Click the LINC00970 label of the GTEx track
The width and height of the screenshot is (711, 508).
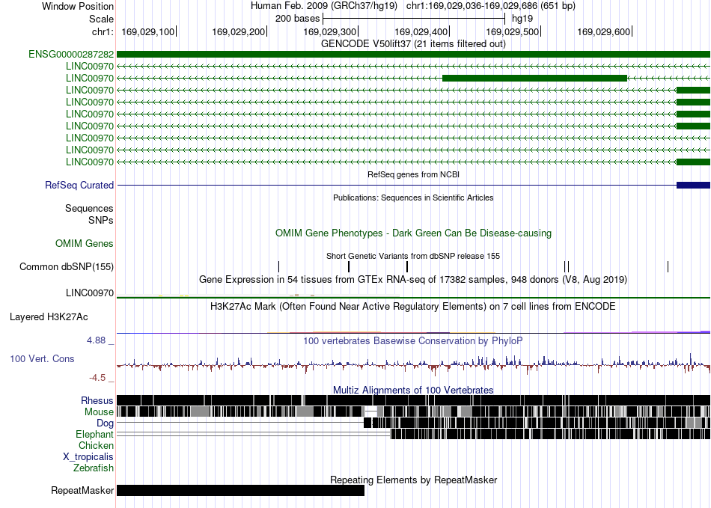coord(90,293)
